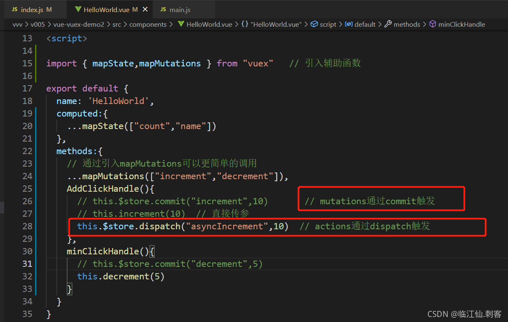The image size is (508, 322).
Task: Click the "// mutations通过commit触发" comment
Action: [370, 201]
